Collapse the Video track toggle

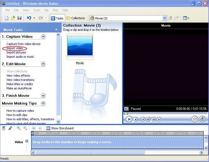click(27, 141)
